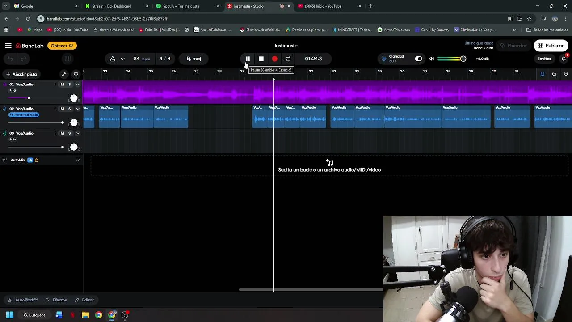Open File Explorer from taskbar

point(85,315)
